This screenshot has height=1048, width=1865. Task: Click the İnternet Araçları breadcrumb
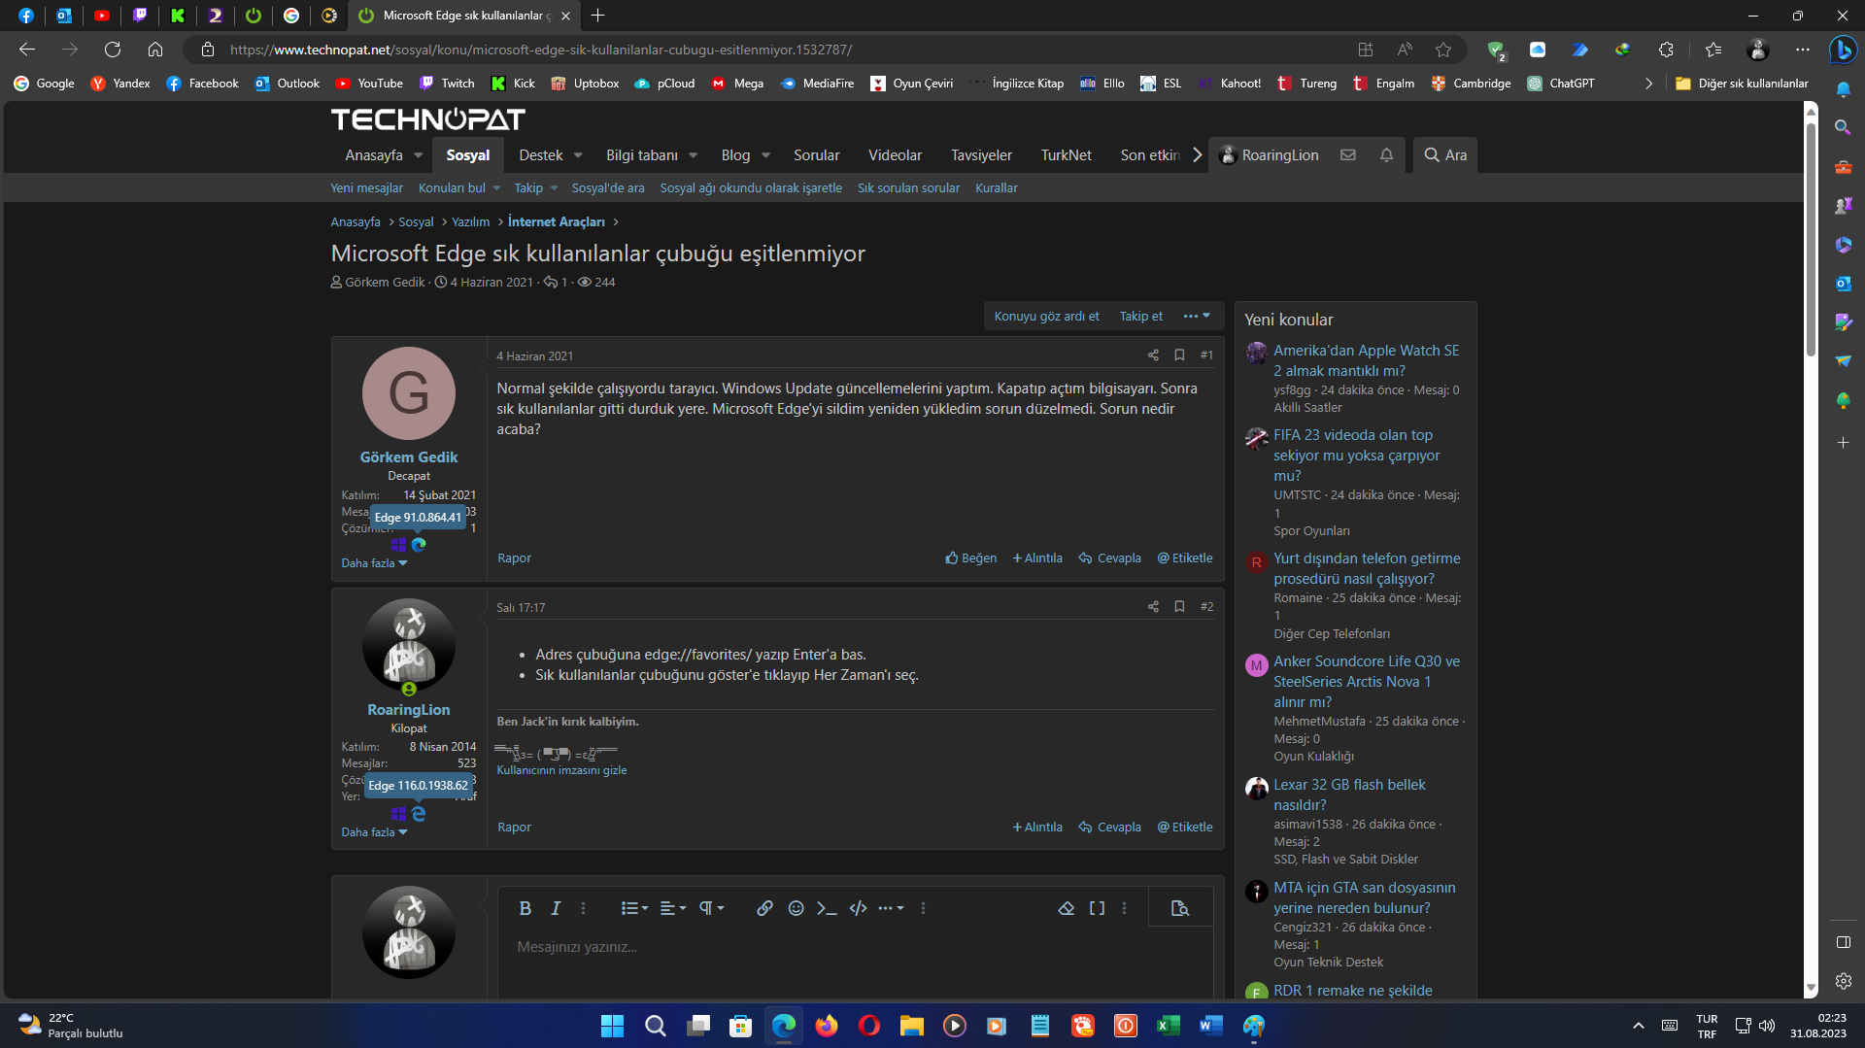coord(556,222)
